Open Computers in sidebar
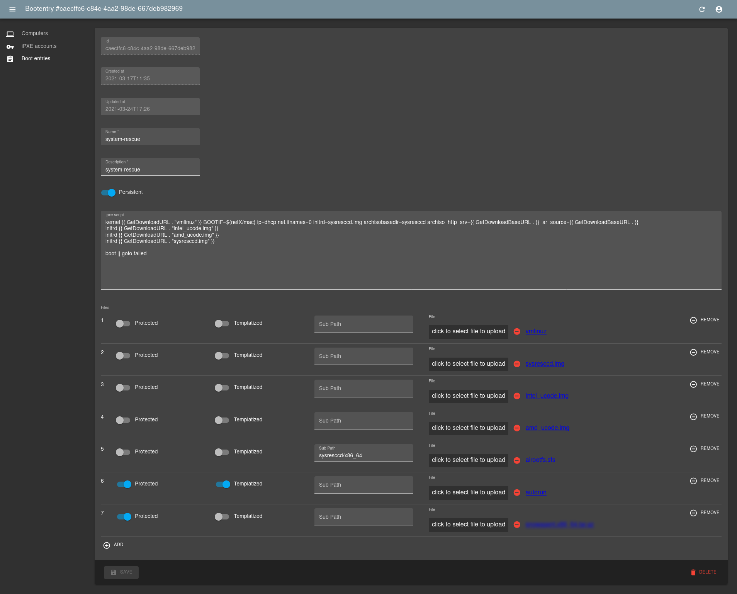 pos(35,34)
